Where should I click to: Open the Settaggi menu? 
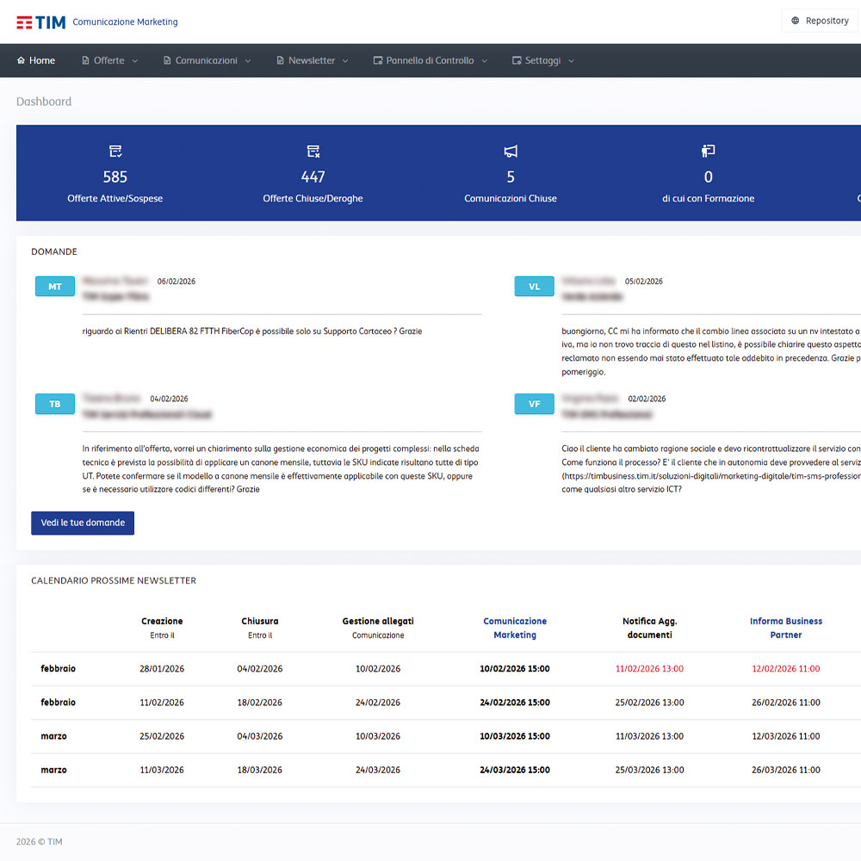(542, 61)
